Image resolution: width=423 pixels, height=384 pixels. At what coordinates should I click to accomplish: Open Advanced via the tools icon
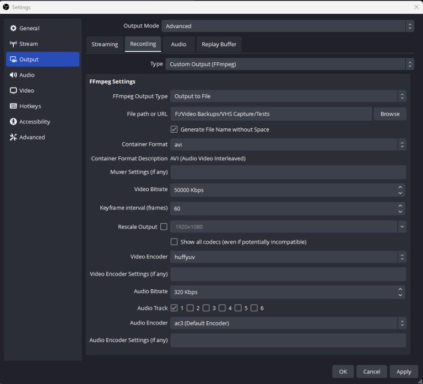pos(13,137)
